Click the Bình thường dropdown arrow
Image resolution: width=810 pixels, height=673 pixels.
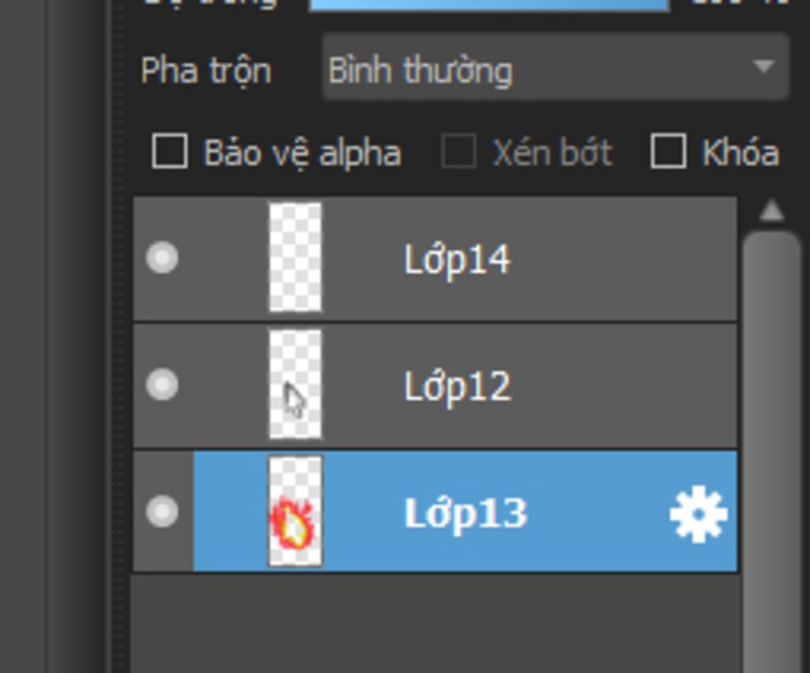pos(763,66)
